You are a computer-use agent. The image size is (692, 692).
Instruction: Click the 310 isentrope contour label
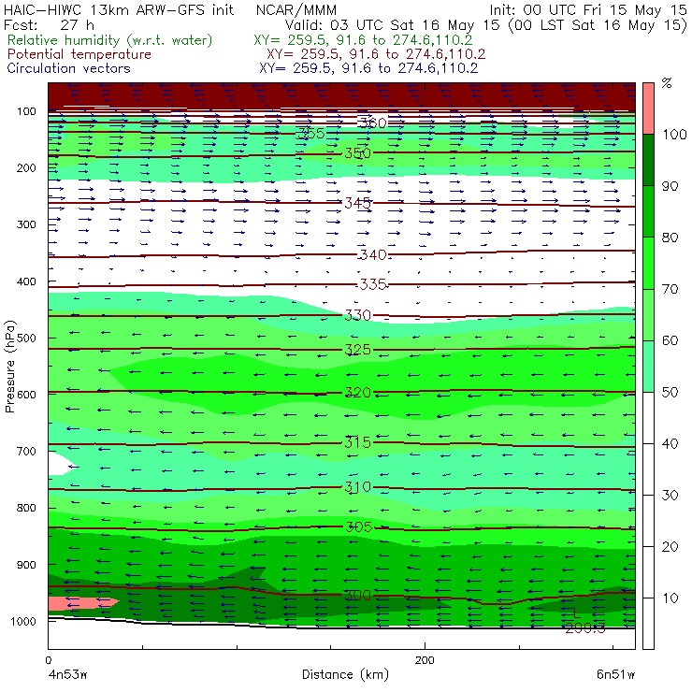tap(357, 487)
